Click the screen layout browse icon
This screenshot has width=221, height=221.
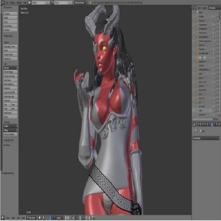(x=30, y=2)
